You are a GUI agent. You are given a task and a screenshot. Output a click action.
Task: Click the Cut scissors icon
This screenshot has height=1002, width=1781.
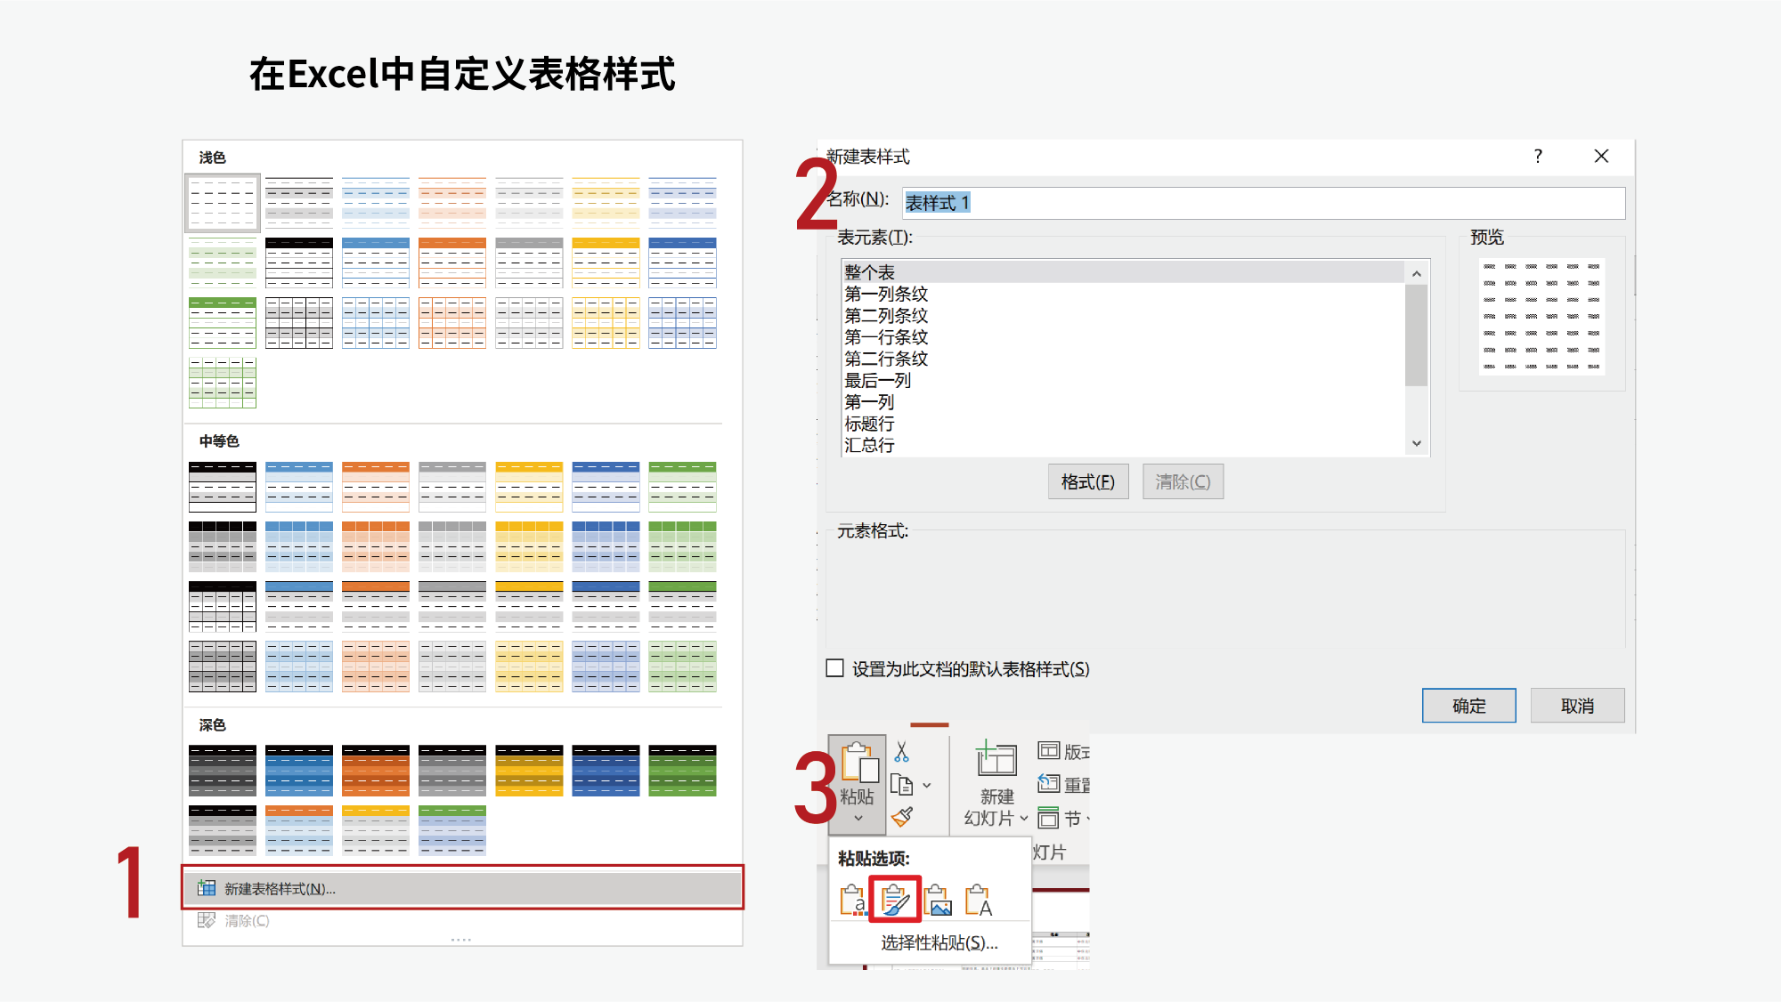(901, 752)
